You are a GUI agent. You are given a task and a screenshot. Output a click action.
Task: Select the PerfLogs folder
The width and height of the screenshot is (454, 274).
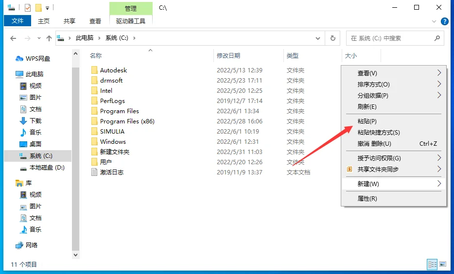(x=112, y=101)
